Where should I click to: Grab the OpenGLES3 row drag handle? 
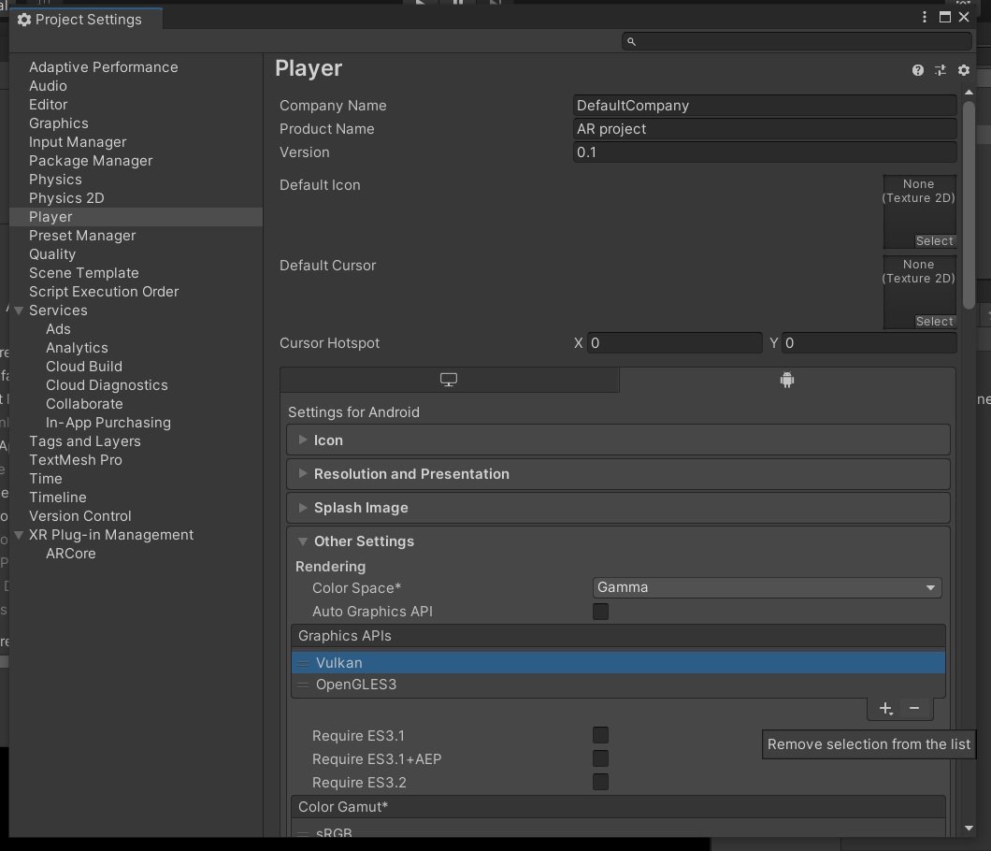[303, 685]
